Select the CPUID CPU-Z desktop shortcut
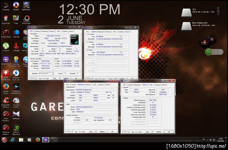Screen dimensions: 228x150 pos(6,61)
